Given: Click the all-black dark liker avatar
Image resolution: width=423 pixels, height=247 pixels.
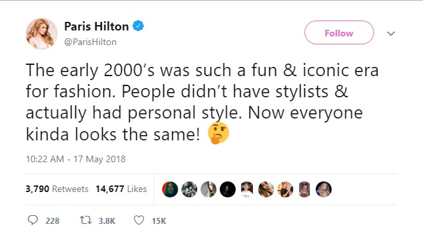Looking at the screenshot, I should [x=228, y=189].
